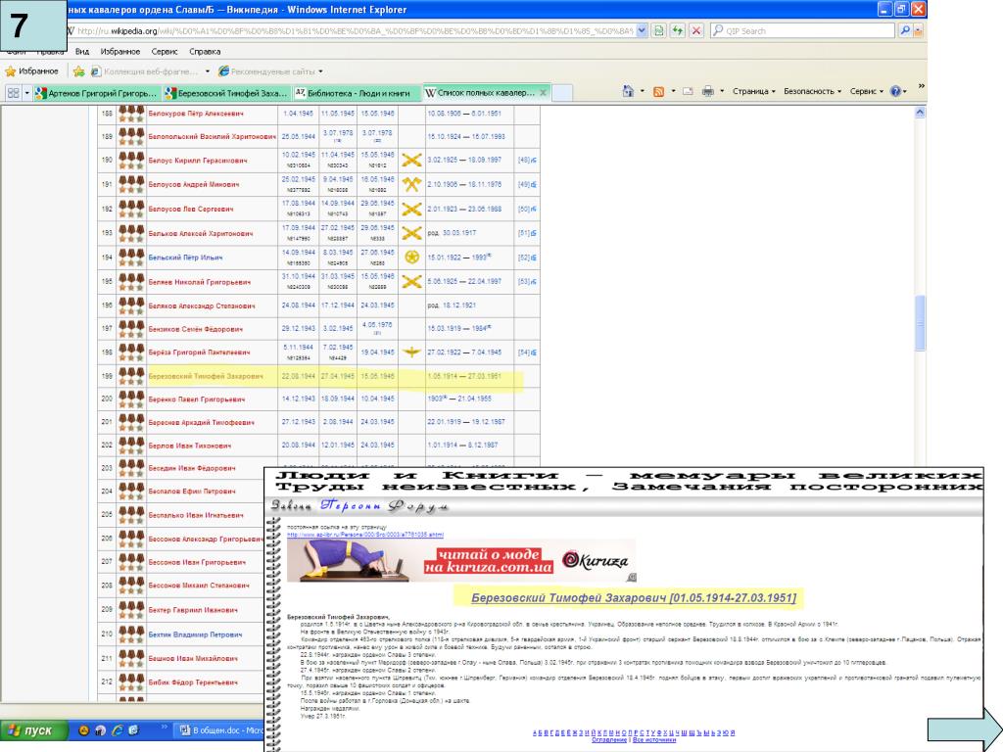Open the Вид menu

(82, 51)
